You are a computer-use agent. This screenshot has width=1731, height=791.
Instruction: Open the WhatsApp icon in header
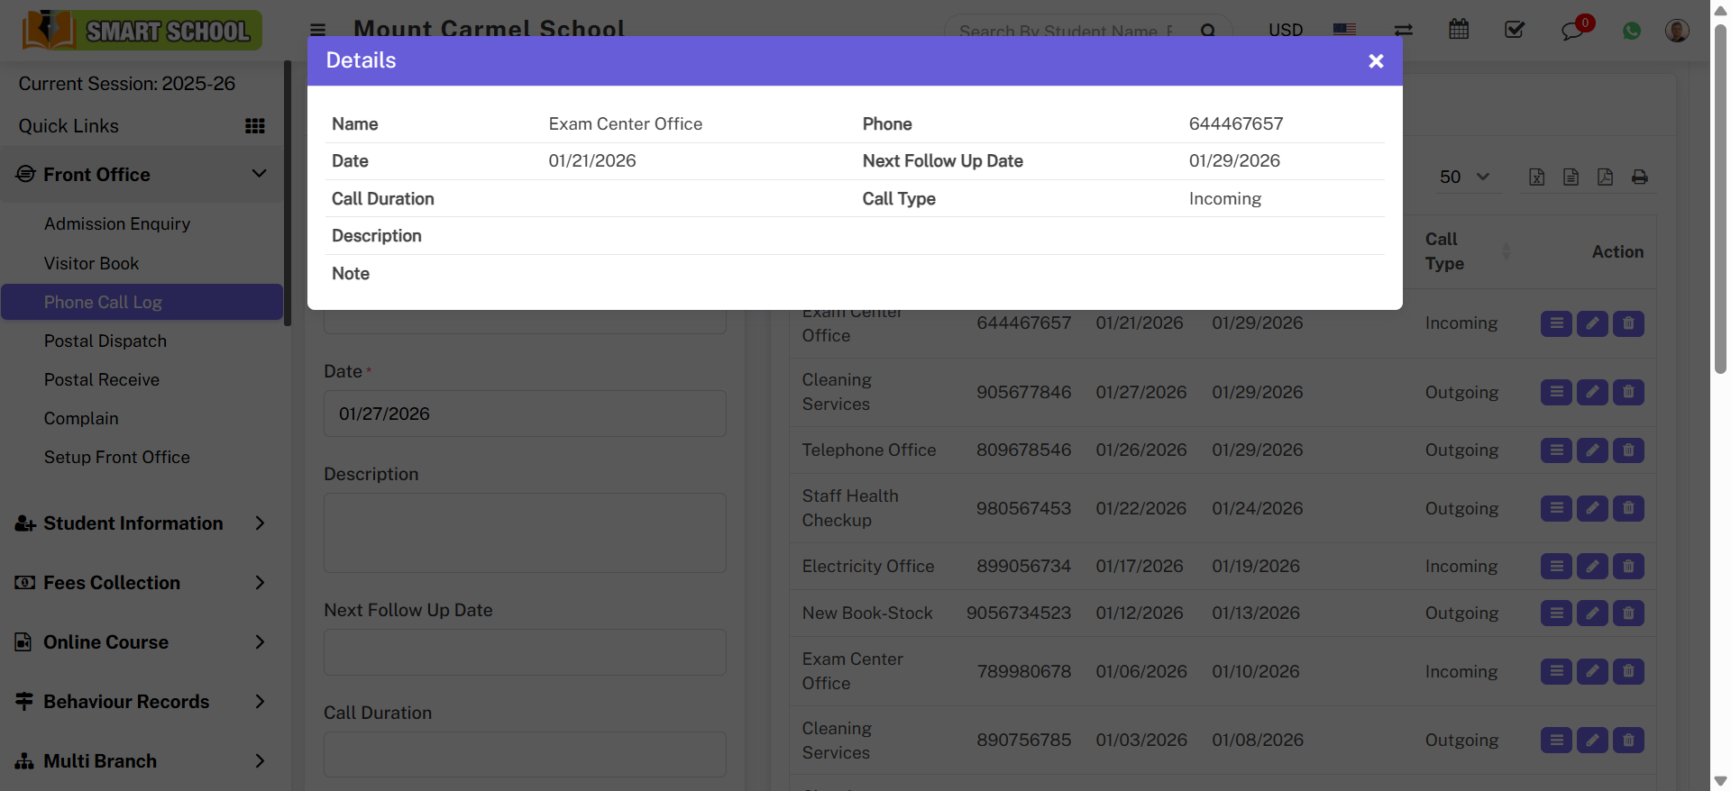pyautogui.click(x=1631, y=31)
